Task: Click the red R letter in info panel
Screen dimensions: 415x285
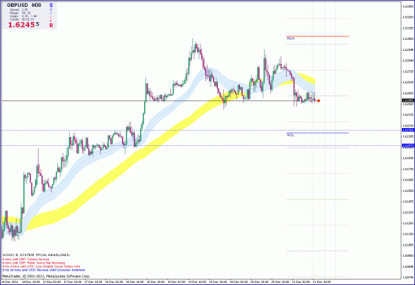Action: coord(51,25)
